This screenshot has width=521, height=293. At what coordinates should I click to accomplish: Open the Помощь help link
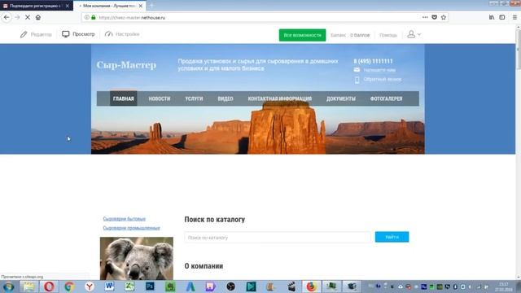pos(388,35)
